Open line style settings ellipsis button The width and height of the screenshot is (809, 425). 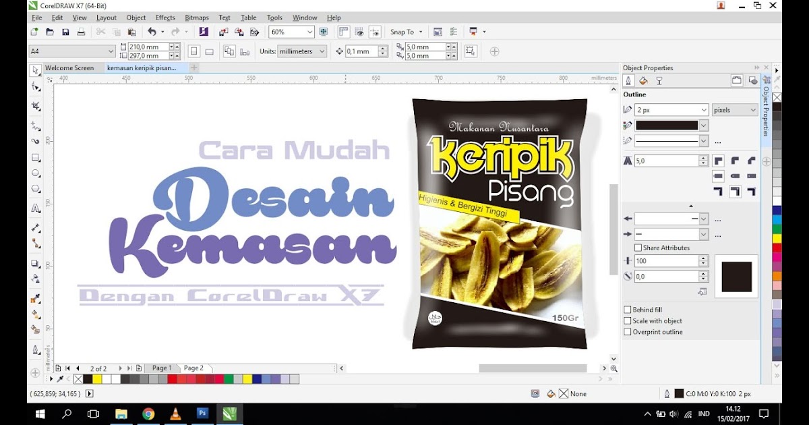[x=717, y=142]
